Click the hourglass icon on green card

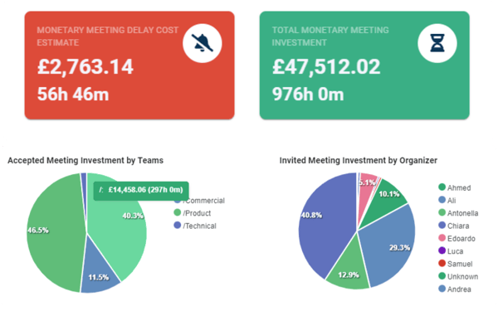437,43
